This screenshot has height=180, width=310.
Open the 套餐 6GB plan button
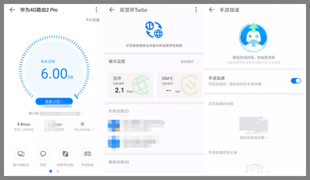[54, 101]
